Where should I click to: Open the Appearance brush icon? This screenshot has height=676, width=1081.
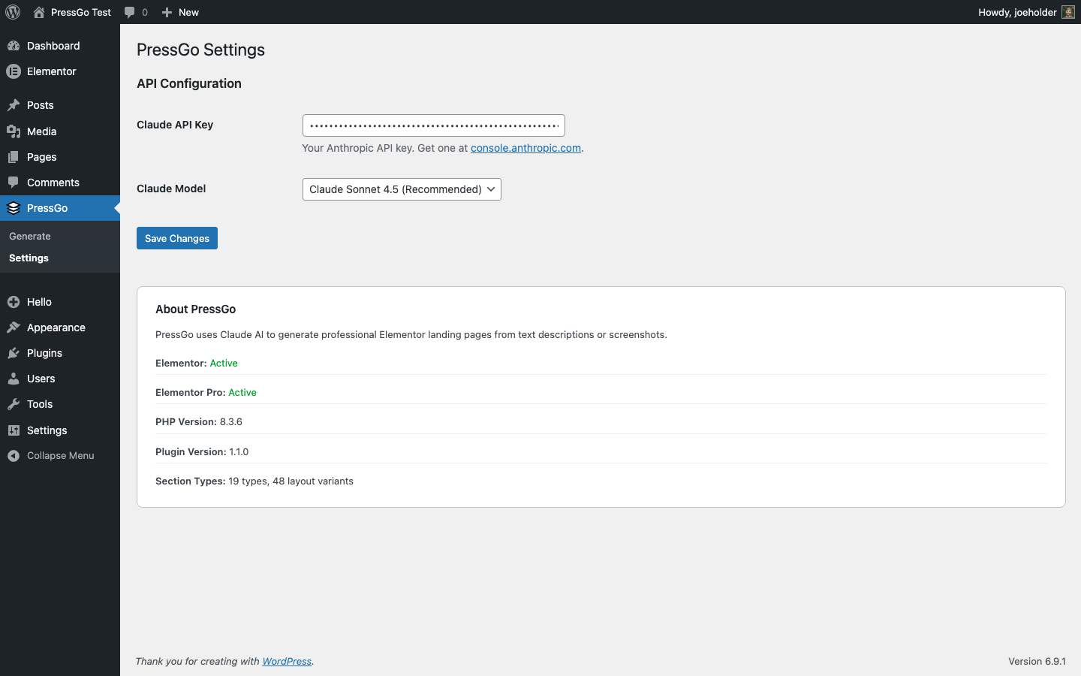pyautogui.click(x=13, y=327)
